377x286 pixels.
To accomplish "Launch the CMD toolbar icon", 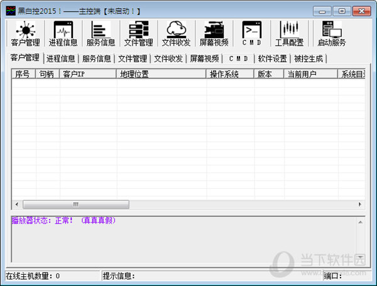I will click(x=251, y=33).
